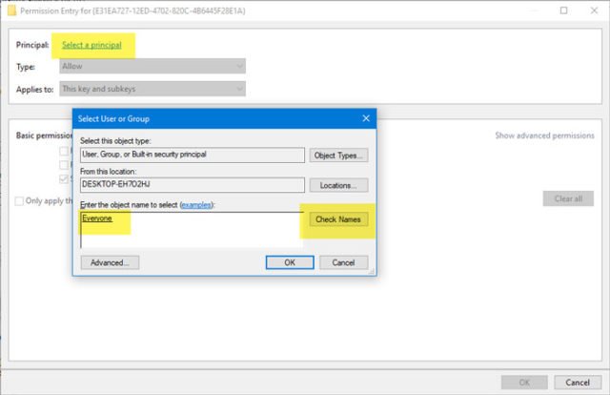Screen dimensions: 610x395
Task: Tick the second basic permissions checkbox
Action: pyautogui.click(x=64, y=165)
